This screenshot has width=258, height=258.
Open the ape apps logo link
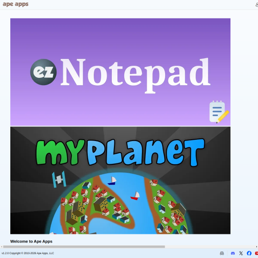click(x=15, y=4)
